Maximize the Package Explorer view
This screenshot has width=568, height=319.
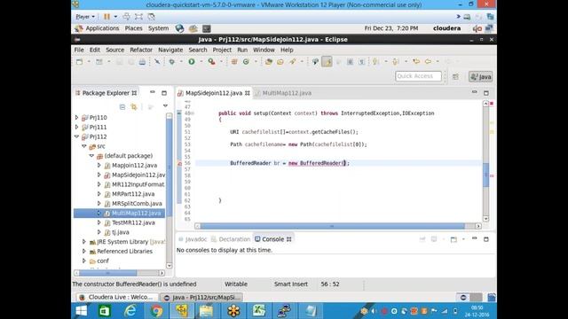click(164, 93)
